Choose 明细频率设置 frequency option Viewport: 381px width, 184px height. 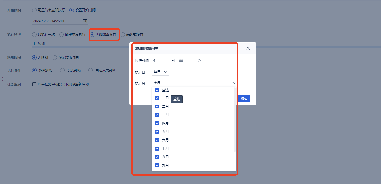tap(92, 35)
